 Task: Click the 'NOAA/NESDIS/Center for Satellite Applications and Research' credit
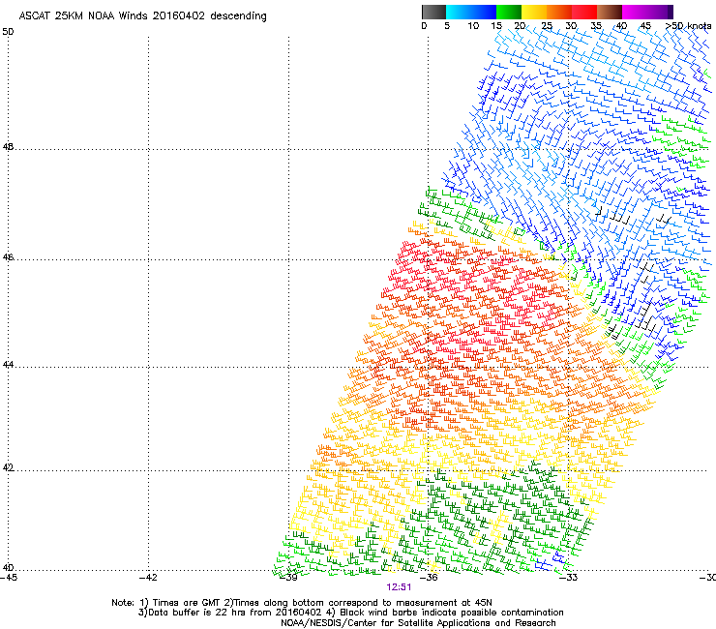pyautogui.click(x=418, y=623)
